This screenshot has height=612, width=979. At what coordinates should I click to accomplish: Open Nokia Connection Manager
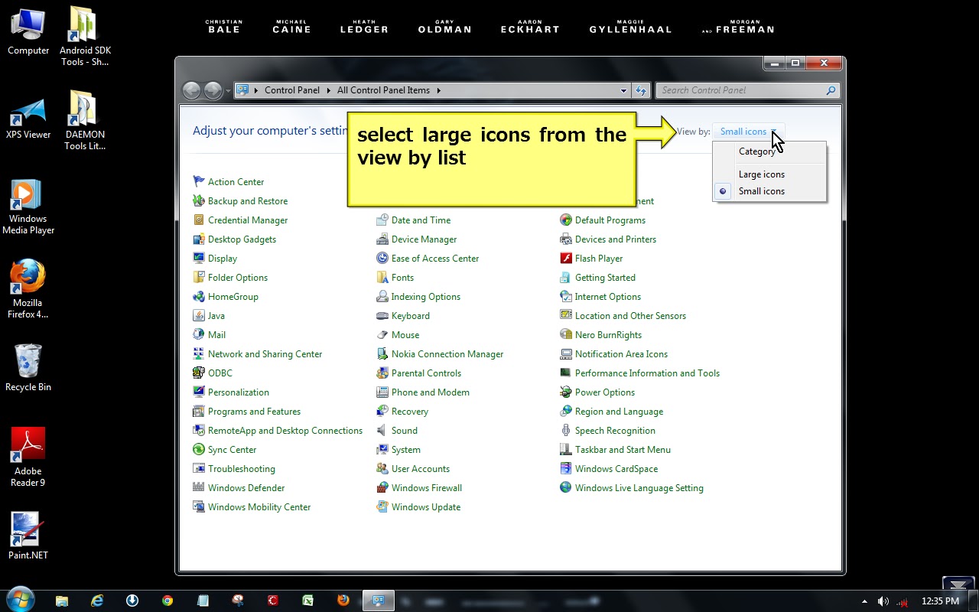click(x=447, y=353)
